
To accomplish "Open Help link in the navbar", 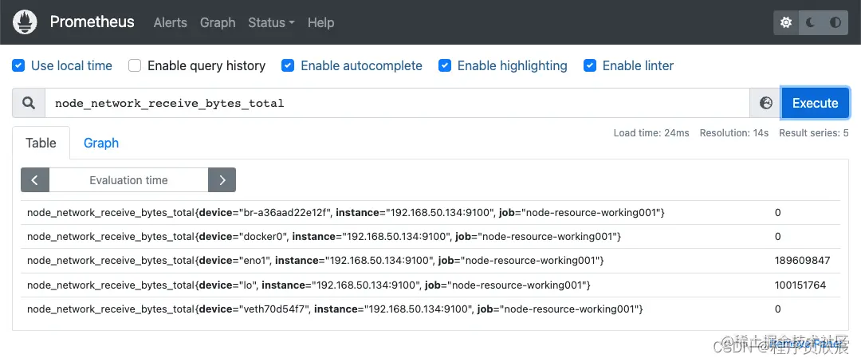I will 320,22.
